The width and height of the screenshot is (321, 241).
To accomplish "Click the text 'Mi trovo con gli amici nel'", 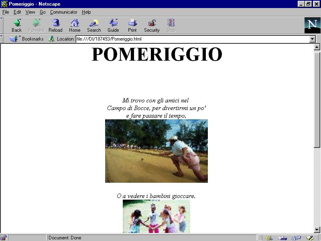I will tap(155, 100).
